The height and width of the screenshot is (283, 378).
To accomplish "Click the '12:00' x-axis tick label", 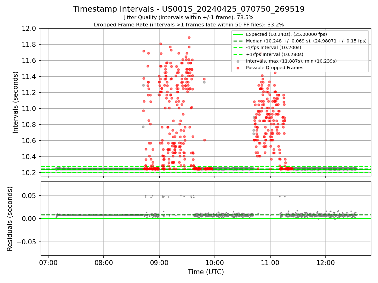I will tap(326, 262).
